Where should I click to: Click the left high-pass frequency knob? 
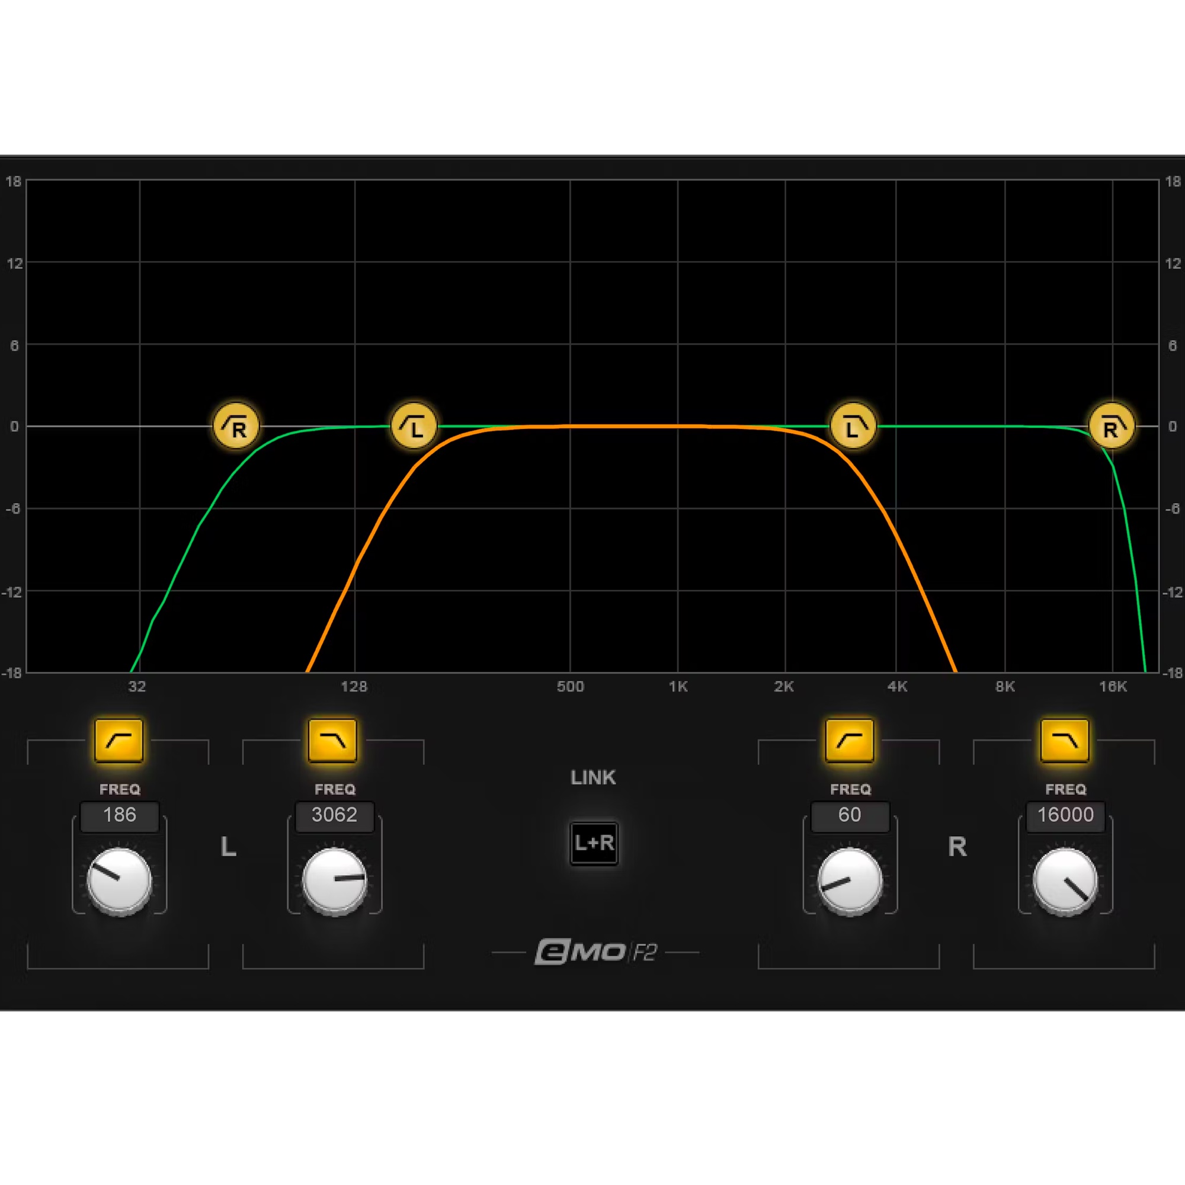pyautogui.click(x=119, y=881)
